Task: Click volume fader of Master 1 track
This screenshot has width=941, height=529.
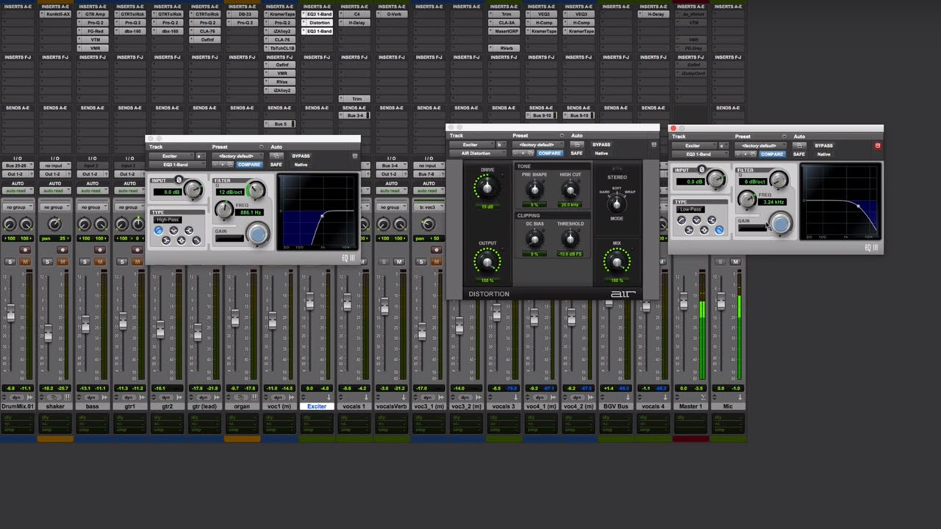Action: tap(683, 301)
